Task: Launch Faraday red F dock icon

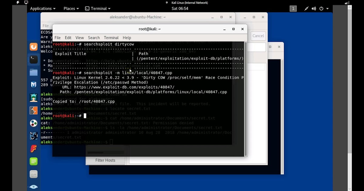Action: click(x=34, y=149)
